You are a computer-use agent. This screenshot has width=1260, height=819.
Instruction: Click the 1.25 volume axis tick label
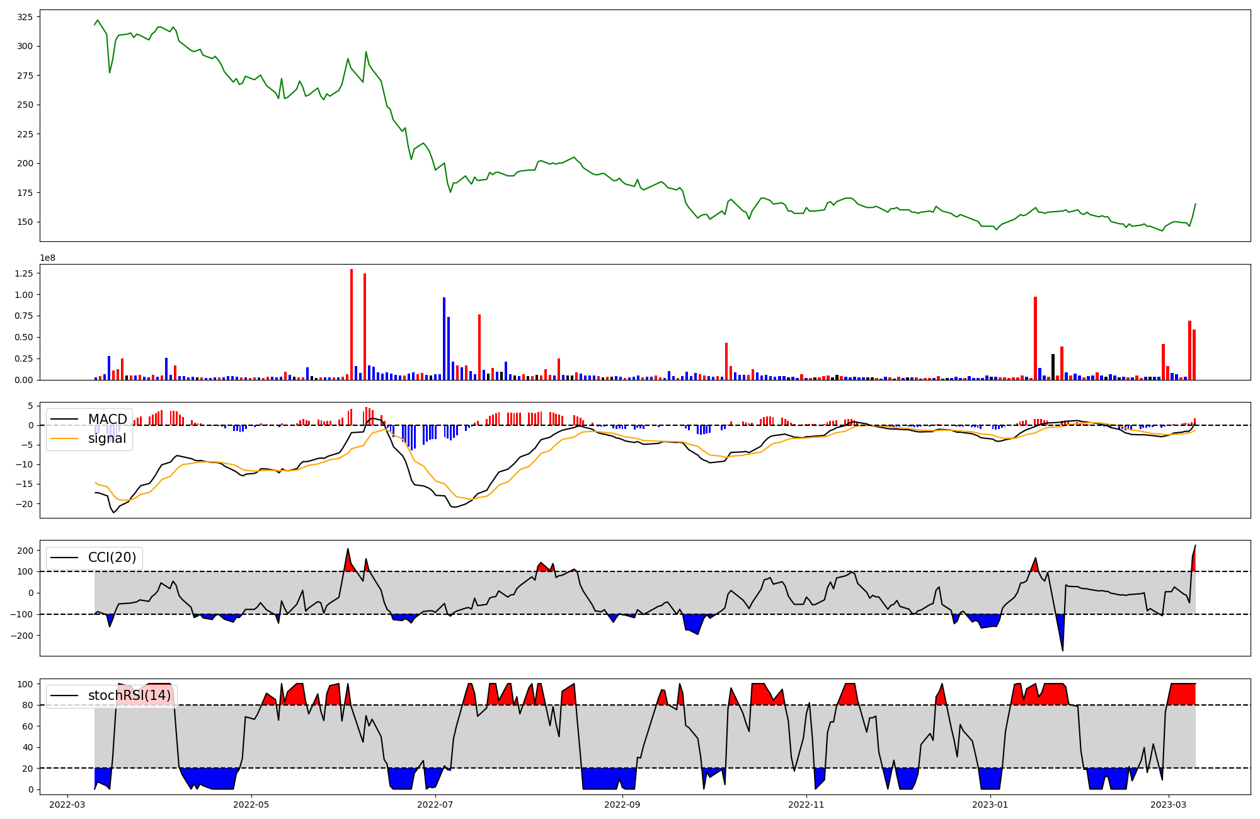pos(24,273)
